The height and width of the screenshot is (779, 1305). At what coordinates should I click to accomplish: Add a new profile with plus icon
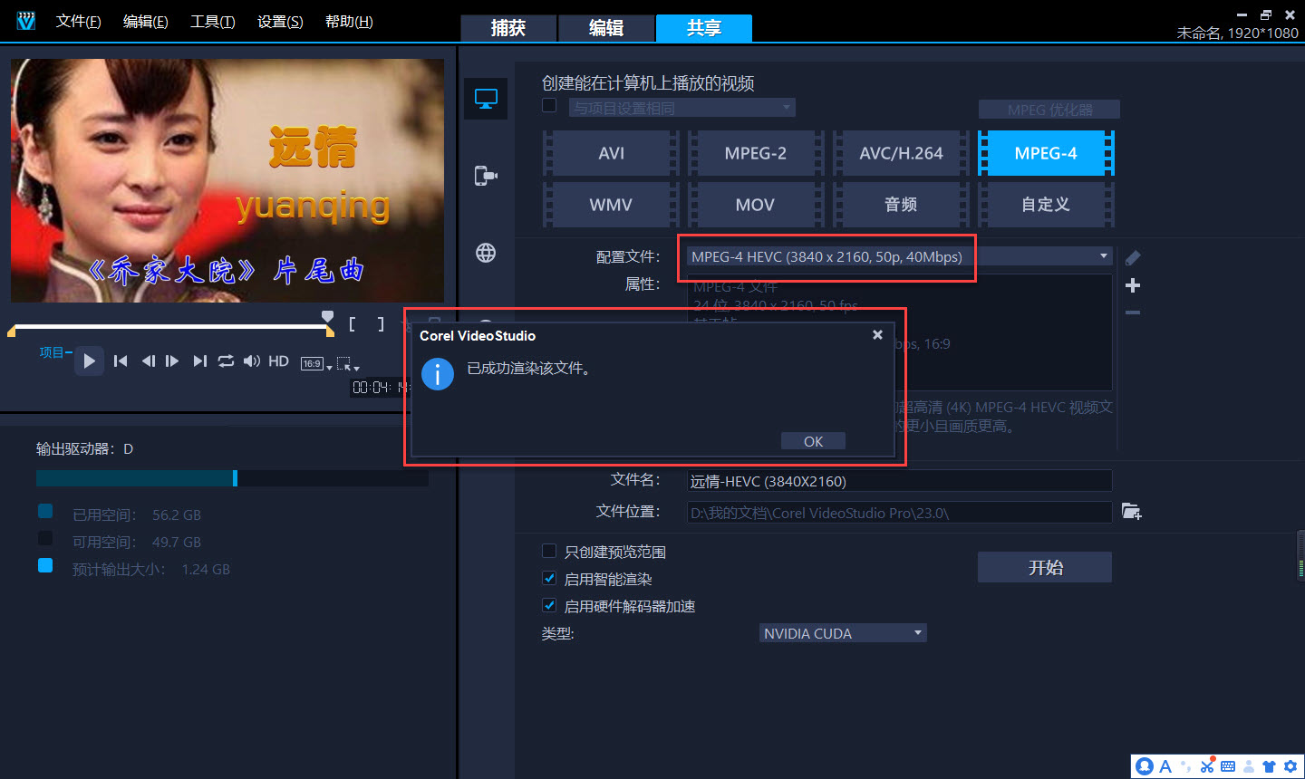click(1133, 285)
